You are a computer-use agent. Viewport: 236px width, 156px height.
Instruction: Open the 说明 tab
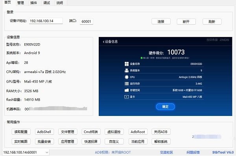pos(60,3)
